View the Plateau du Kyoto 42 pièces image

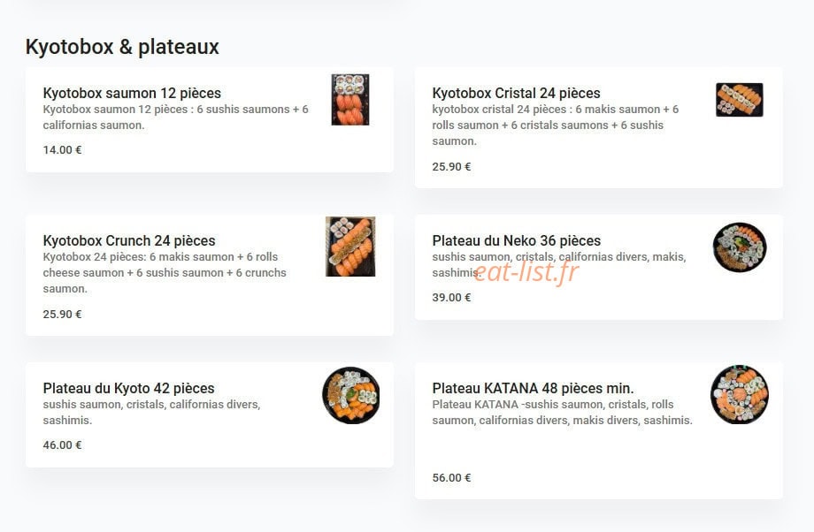coord(351,395)
